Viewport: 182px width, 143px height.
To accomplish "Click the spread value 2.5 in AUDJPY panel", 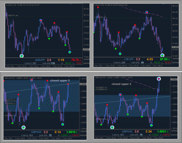I will pyautogui.click(x=49, y=60).
